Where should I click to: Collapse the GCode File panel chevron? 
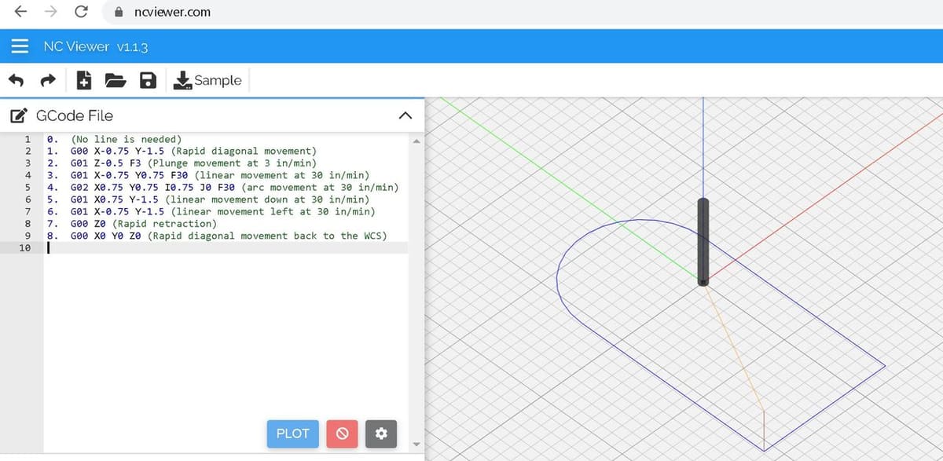click(x=405, y=115)
